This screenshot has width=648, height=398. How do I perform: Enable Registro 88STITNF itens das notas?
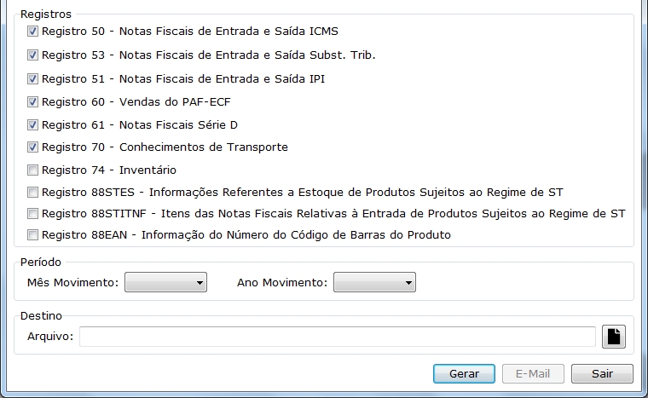[x=33, y=214]
